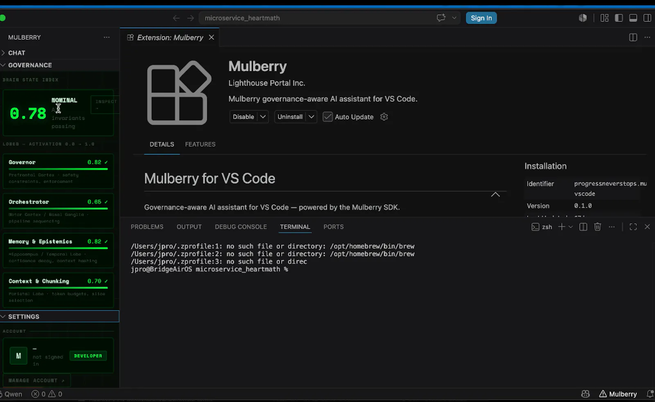Click the microservice_heartmath search box
The height and width of the screenshot is (402, 655).
click(x=330, y=18)
